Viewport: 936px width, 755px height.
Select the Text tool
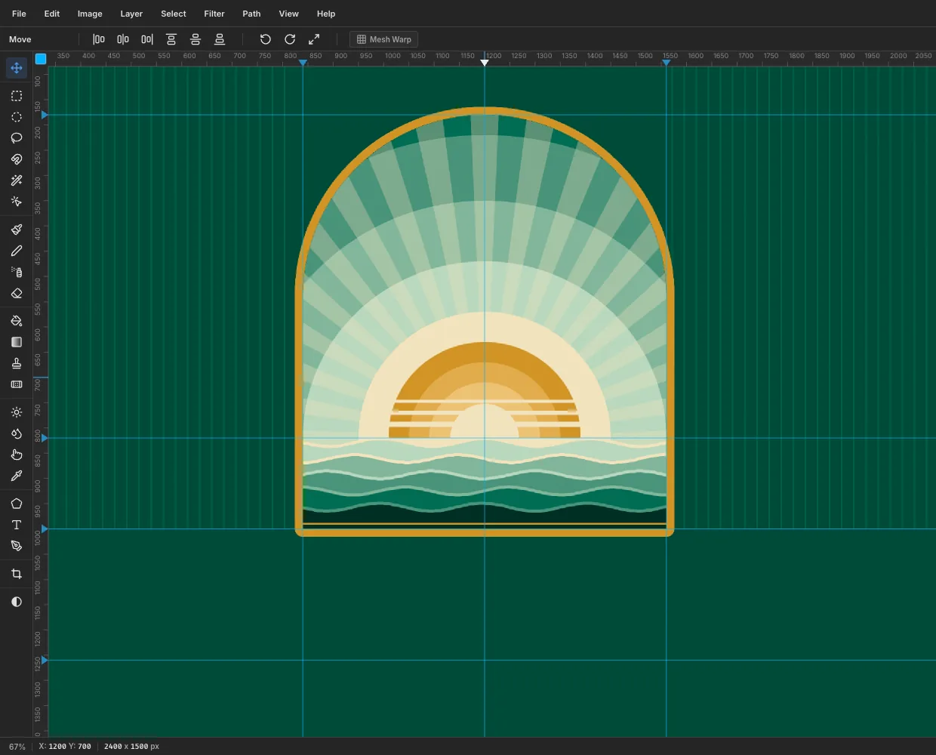(17, 525)
